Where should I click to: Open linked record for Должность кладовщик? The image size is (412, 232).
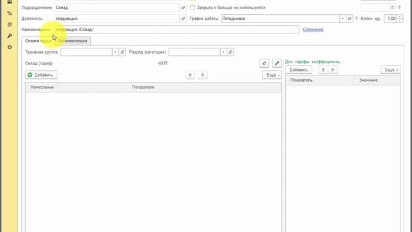pyautogui.click(x=183, y=19)
